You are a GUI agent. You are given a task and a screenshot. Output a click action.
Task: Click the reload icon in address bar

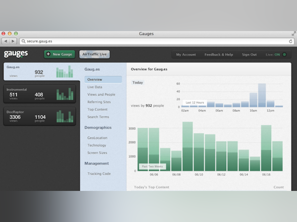pyautogui.click(x=291, y=41)
